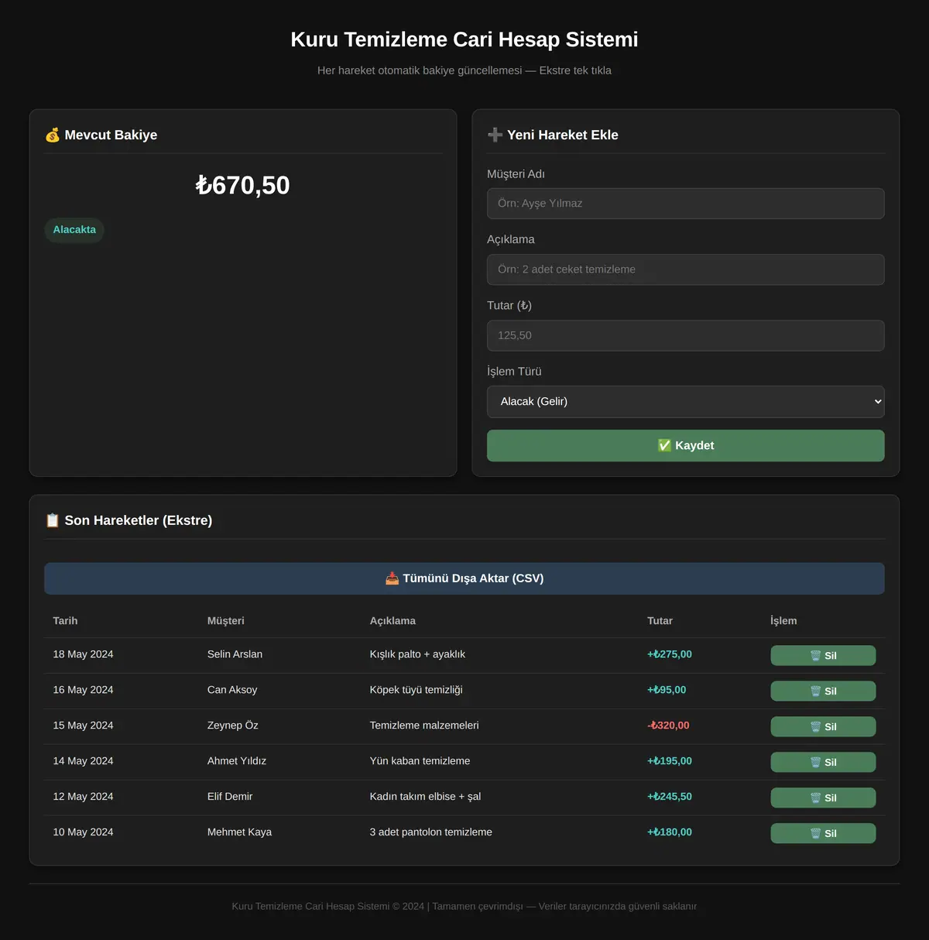Click the Tarih column header

click(65, 620)
